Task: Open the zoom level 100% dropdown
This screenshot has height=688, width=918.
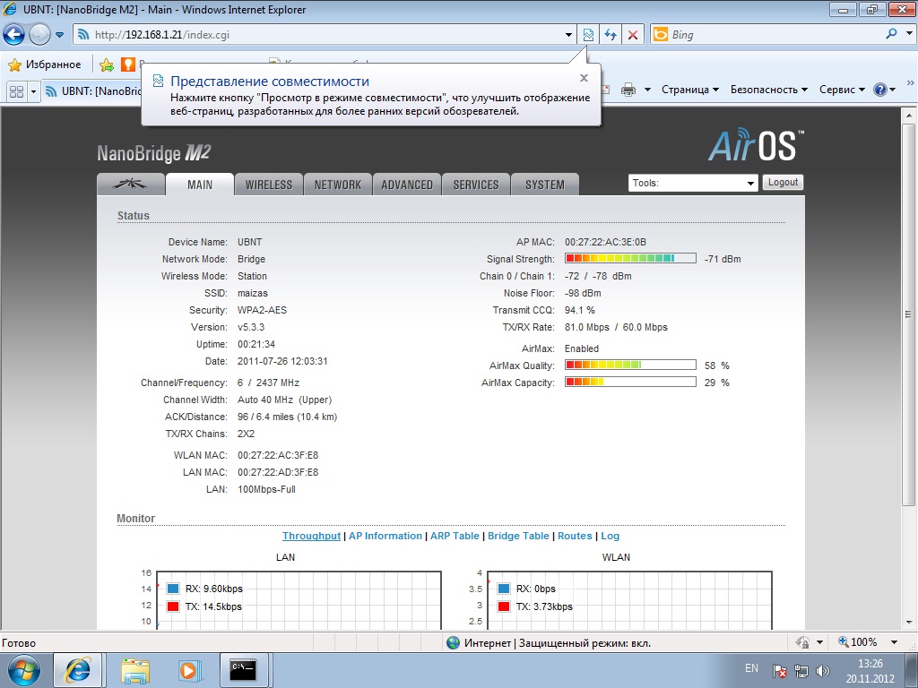Action: pyautogui.click(x=894, y=642)
